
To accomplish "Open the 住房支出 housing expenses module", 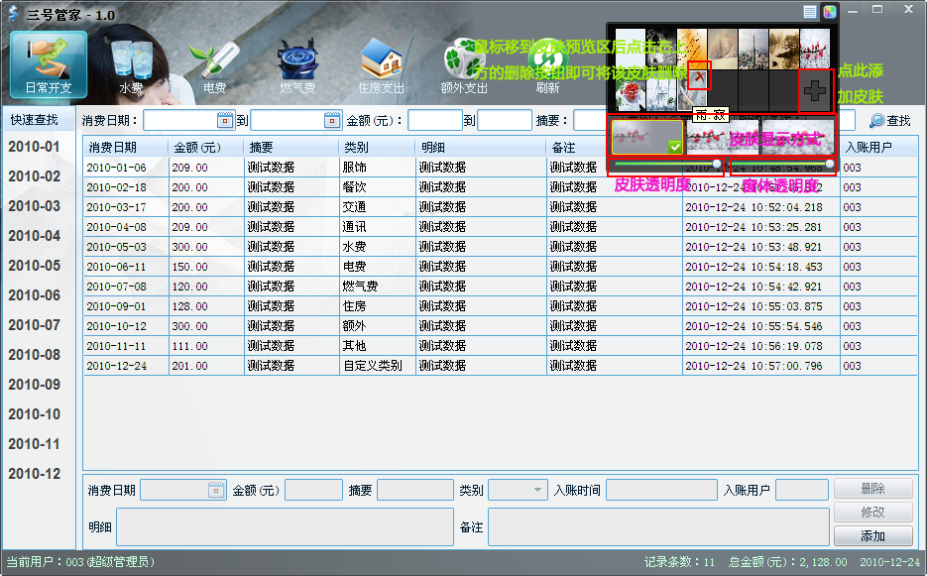I will (381, 66).
